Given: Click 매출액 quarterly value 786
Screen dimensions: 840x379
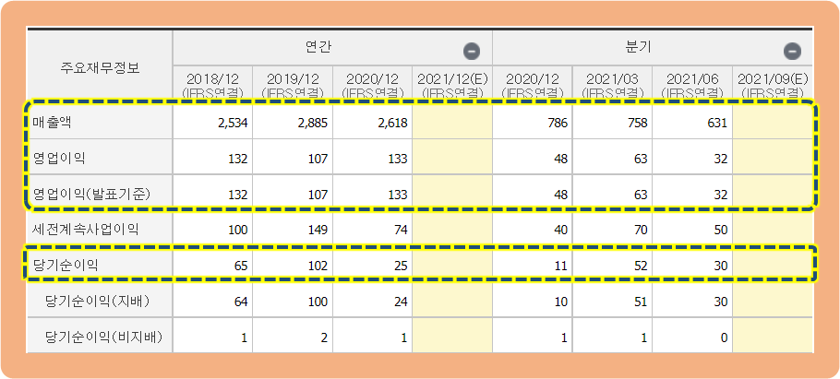Looking at the screenshot, I should click(558, 124).
